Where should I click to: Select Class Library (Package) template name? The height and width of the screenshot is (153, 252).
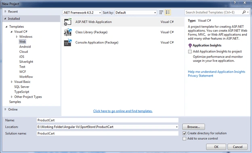(x=91, y=32)
